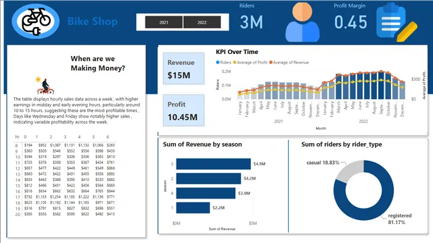Click the Sum of Revenue by season title
This screenshot has height=243, width=433.
click(202, 144)
